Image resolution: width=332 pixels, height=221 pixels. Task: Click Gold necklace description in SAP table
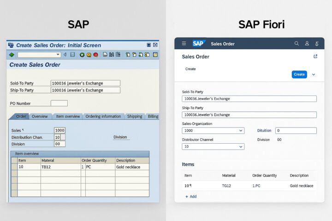(132, 167)
